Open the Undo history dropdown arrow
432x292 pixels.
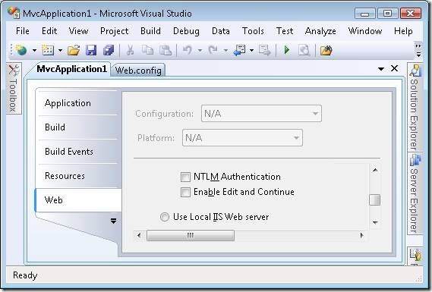200,51
